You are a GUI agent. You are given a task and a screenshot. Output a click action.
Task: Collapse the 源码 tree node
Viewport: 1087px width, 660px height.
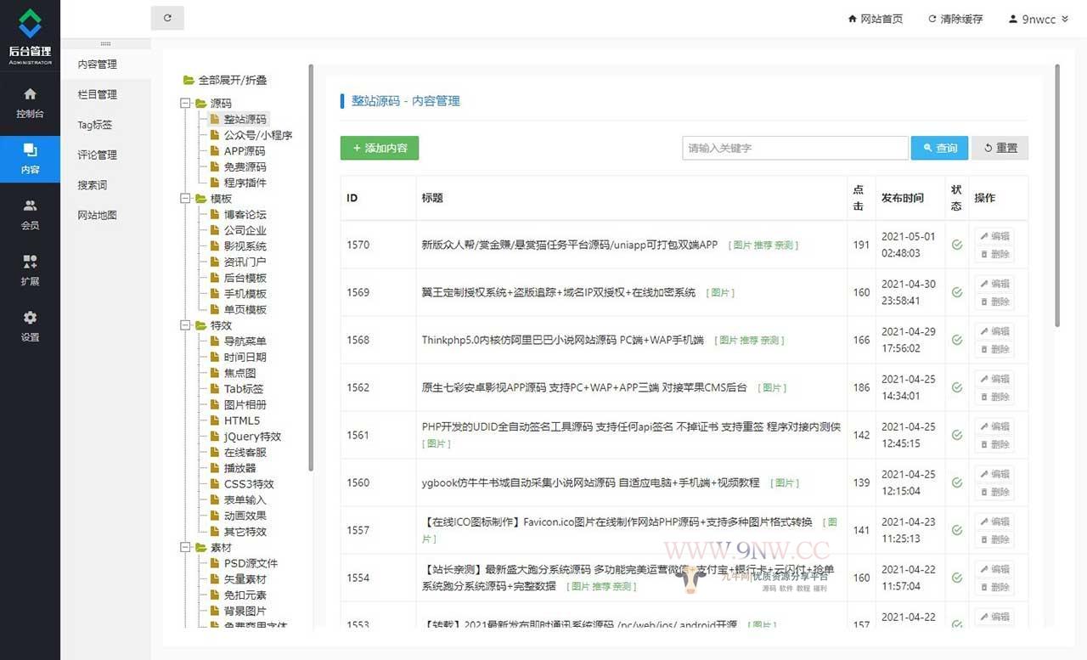click(x=185, y=104)
